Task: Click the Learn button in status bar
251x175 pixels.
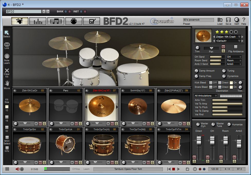Action: pyautogui.click(x=86, y=169)
